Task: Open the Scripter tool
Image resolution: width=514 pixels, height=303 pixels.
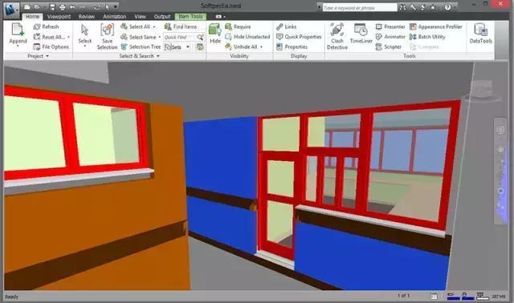Action: [x=389, y=46]
